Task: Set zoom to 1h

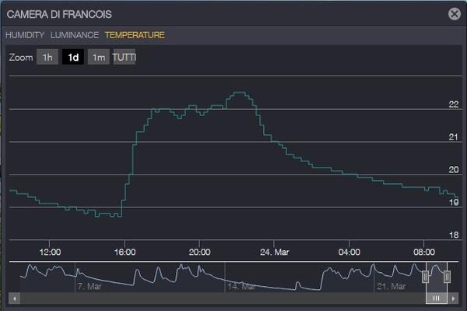Action: pos(47,57)
